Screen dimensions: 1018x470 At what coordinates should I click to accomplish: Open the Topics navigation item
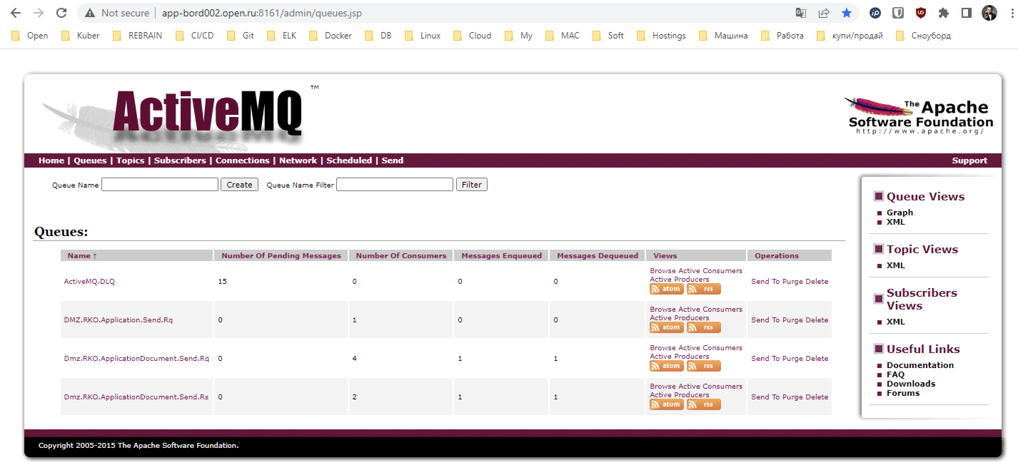click(x=130, y=160)
